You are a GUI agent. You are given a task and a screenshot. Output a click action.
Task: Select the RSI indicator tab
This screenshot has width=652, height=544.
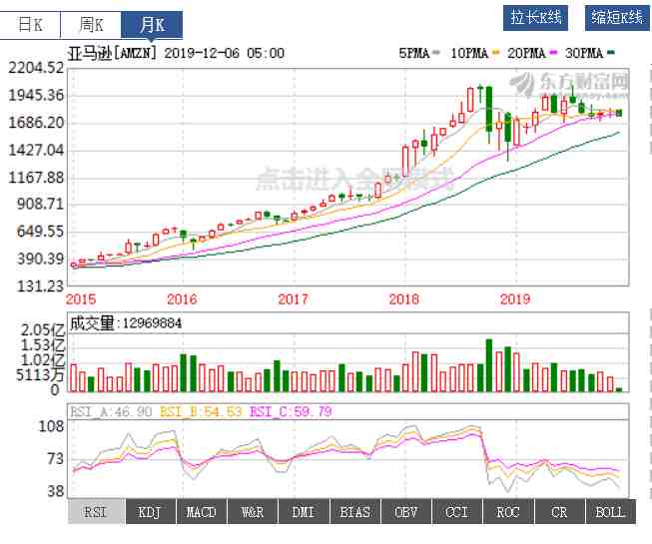(x=96, y=512)
